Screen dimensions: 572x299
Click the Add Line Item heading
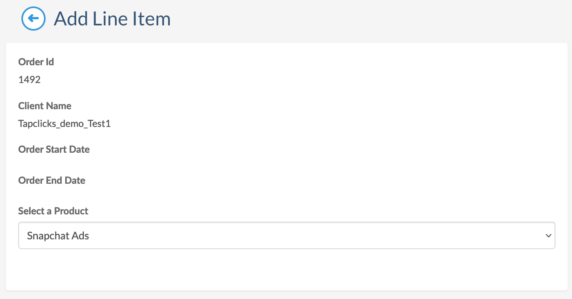pyautogui.click(x=112, y=19)
